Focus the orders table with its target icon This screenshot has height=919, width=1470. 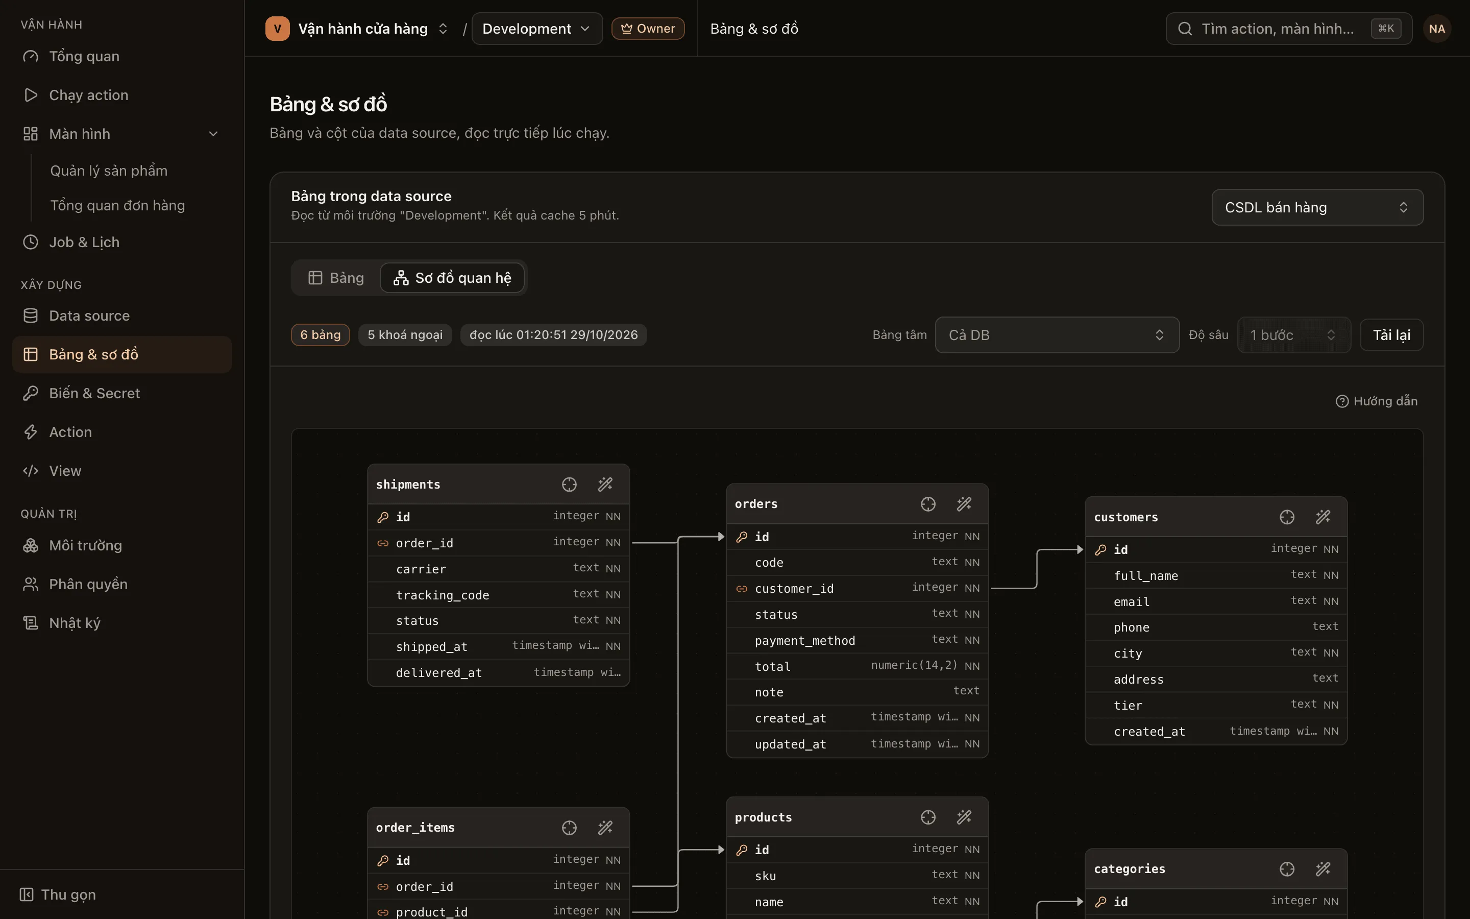(928, 504)
